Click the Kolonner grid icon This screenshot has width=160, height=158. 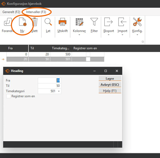click(79, 22)
